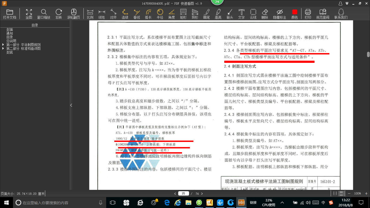Choose the 垂线 perpendicular tool
370x208 pixels.
point(137,14)
